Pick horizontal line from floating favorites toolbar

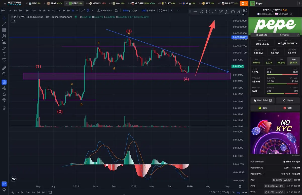pyautogui.click(x=195, y=11)
